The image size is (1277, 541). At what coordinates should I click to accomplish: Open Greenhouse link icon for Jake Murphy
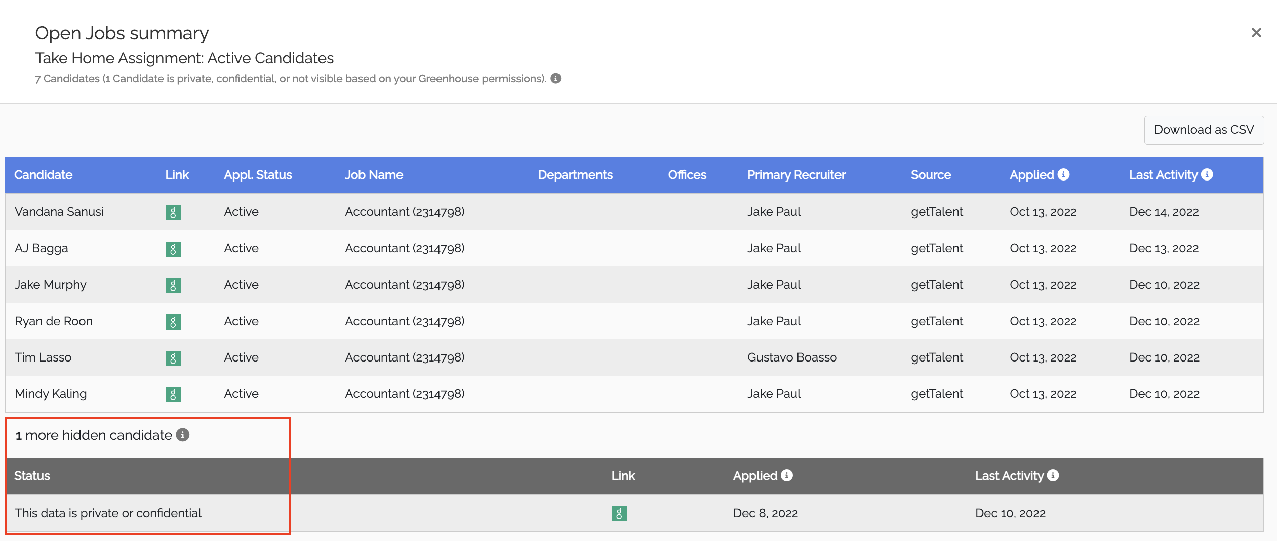pos(173,285)
